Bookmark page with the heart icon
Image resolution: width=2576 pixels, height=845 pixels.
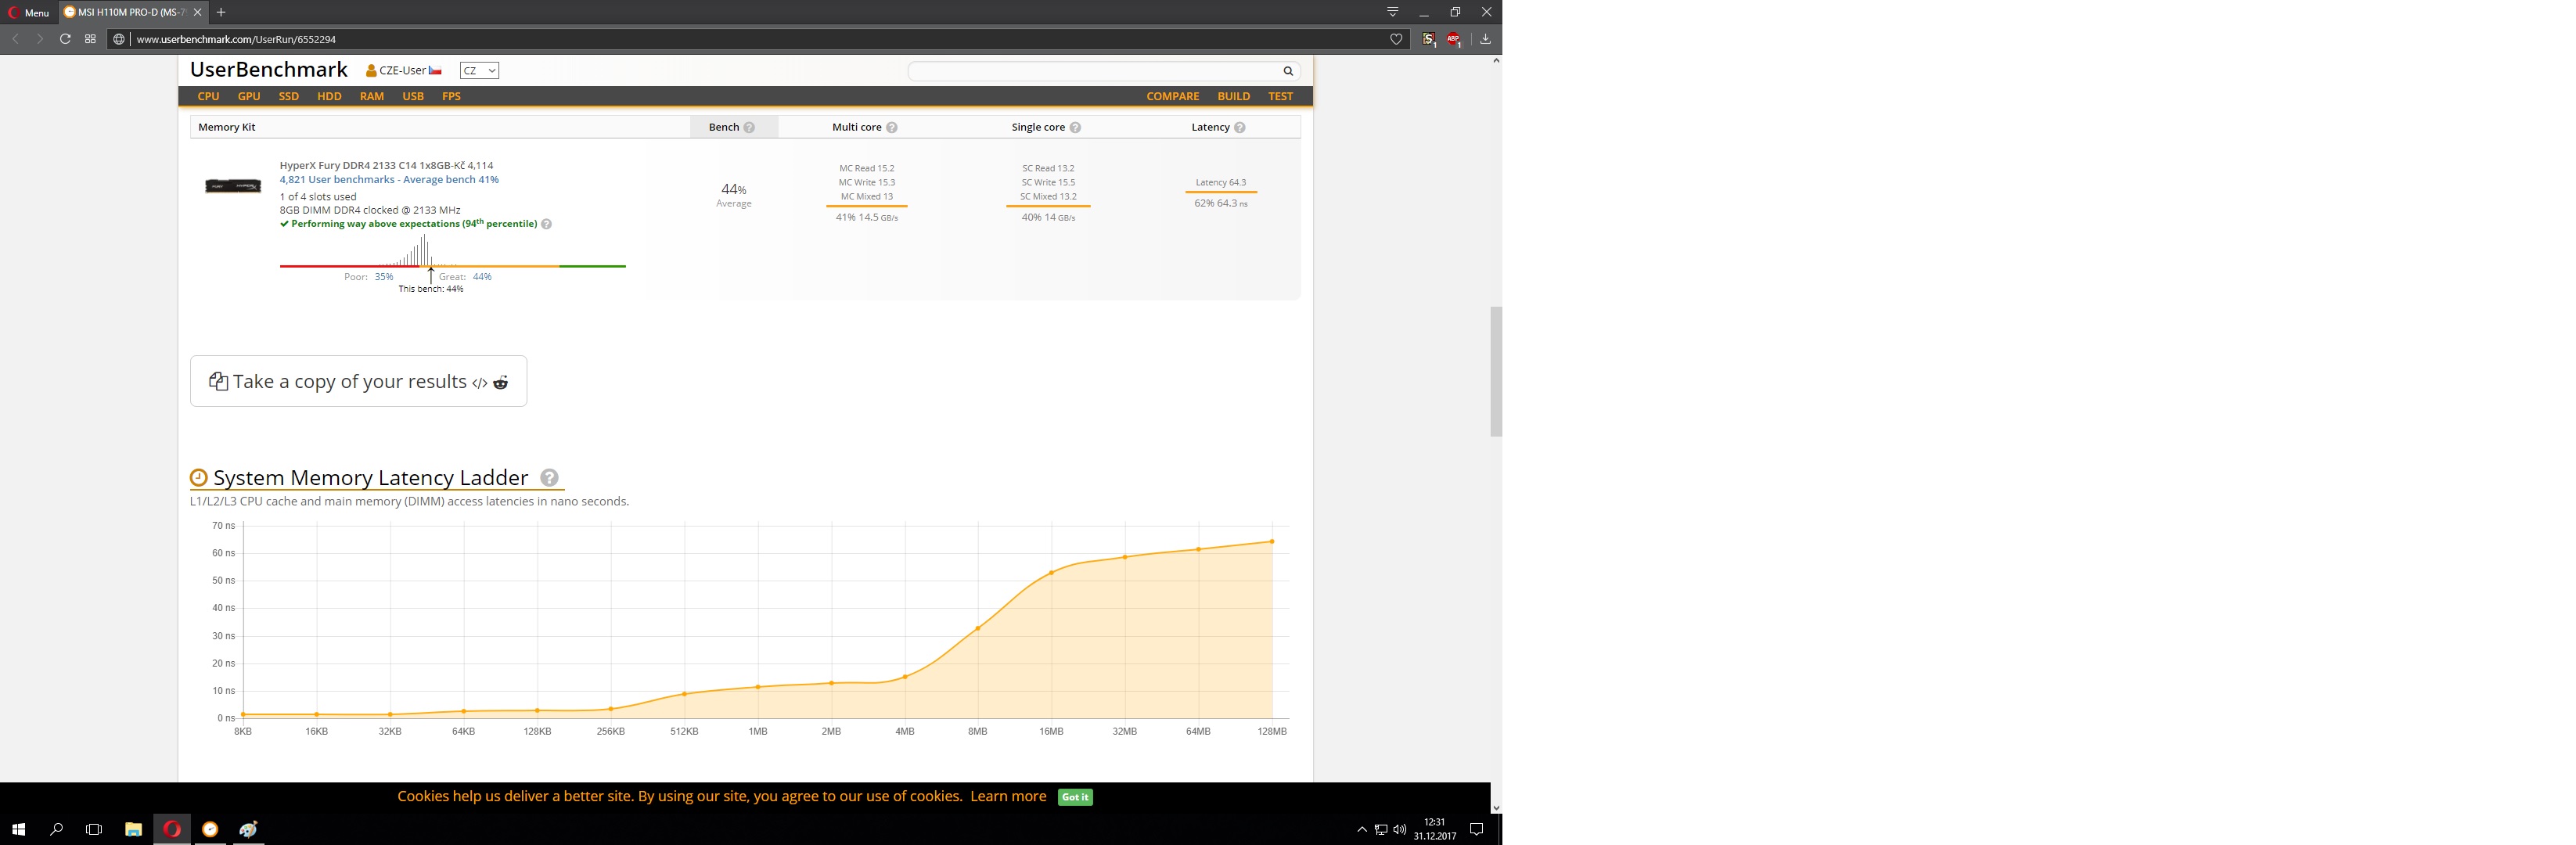pyautogui.click(x=1396, y=39)
